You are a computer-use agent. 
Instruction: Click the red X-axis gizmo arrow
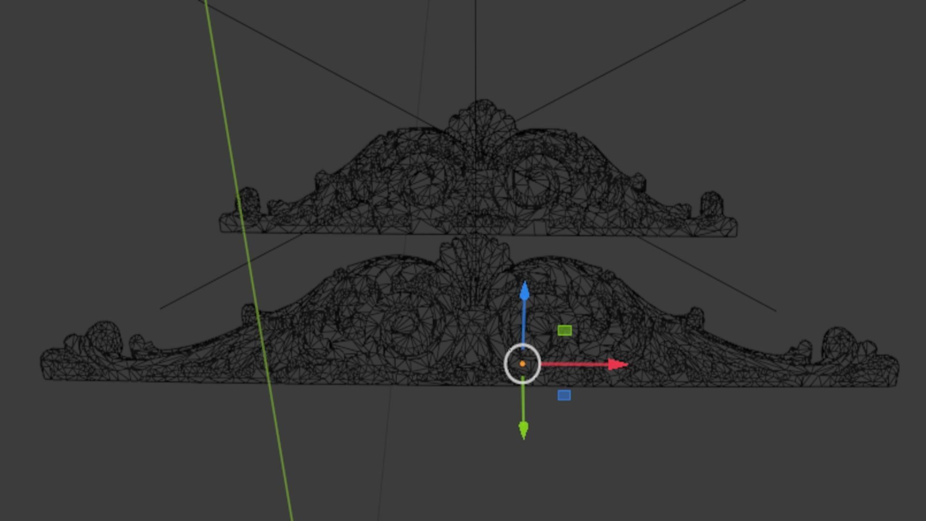pos(585,364)
